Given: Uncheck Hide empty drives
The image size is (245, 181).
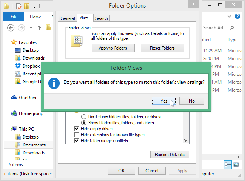Looking at the screenshot, I should point(77,129).
